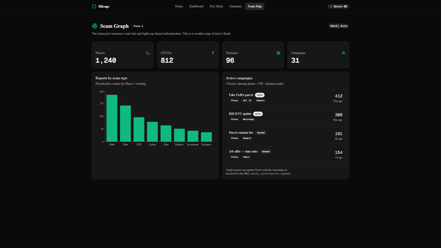Click the people icon in Campaigns card
441x248 pixels.
coord(344,53)
